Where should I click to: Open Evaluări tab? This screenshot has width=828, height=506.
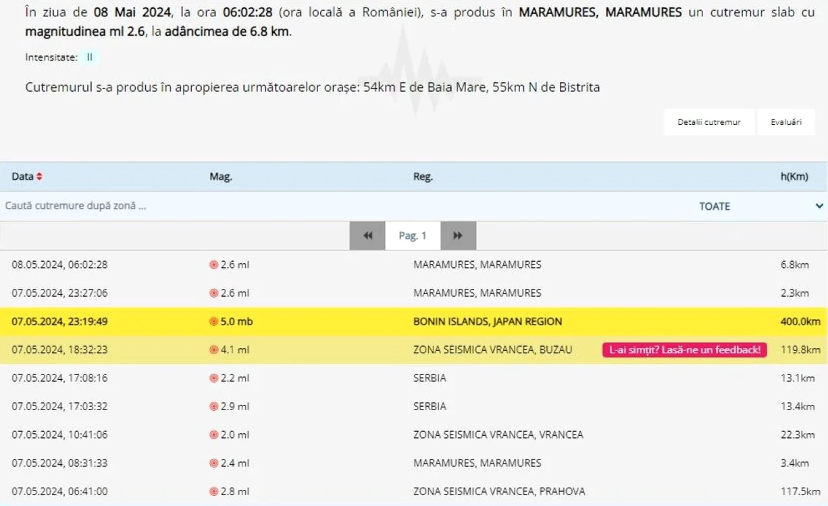(786, 122)
